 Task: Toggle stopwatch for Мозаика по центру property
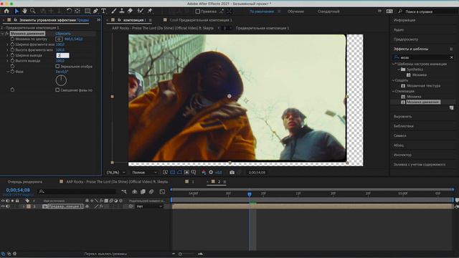(x=12, y=39)
